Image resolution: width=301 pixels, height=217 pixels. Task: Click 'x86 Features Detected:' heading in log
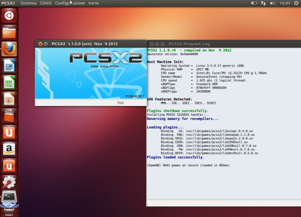[170, 99]
